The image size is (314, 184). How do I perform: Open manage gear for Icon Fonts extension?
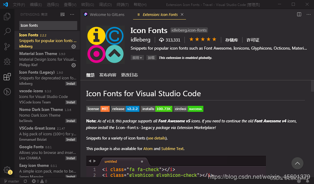coord(74,47)
